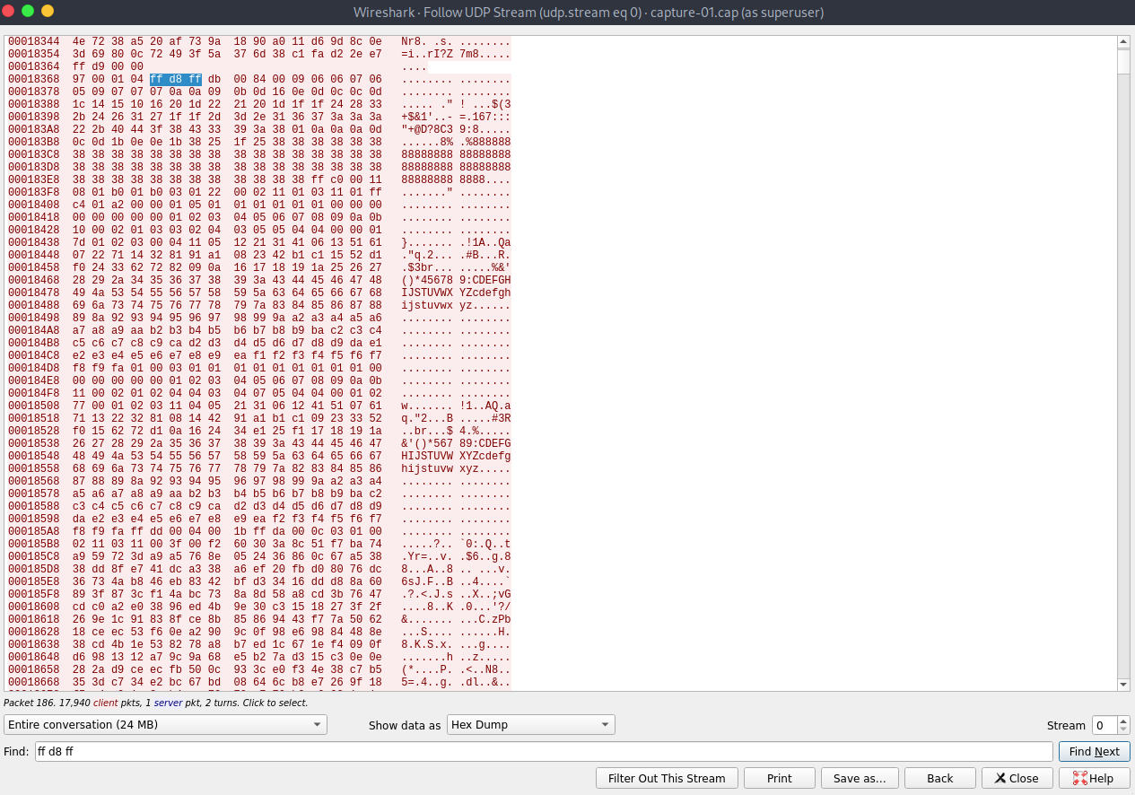Viewport: 1135px width, 795px height.
Task: Click the scrollbar up arrow
Action: pyautogui.click(x=1122, y=42)
